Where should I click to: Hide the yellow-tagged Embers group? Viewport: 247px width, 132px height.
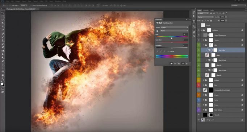pos(198,80)
